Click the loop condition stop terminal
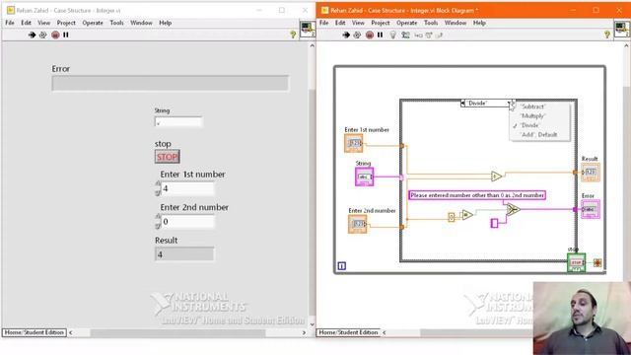The height and width of the screenshot is (355, 631). 597,263
